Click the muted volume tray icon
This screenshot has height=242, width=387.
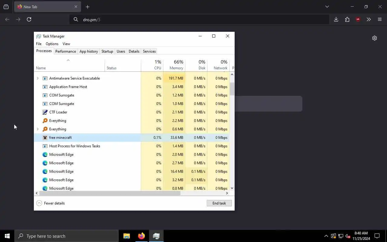pyautogui.click(x=348, y=236)
